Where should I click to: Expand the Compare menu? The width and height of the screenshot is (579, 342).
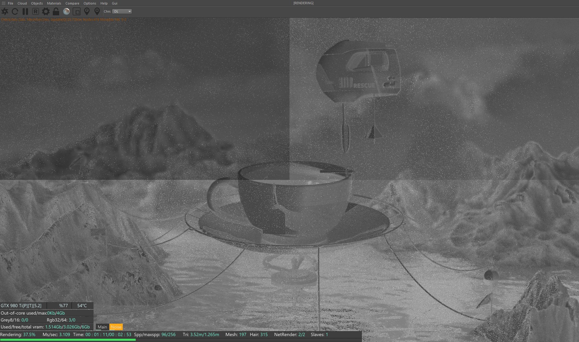(x=72, y=3)
